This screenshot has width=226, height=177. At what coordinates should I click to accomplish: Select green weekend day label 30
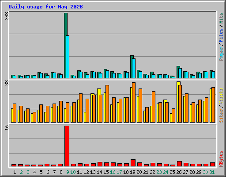205,172
